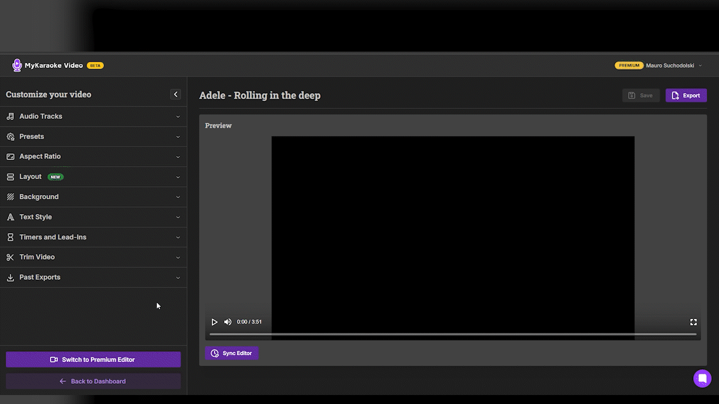Screen dimensions: 719x404
Task: Expand Timers and Lead-Ins chevron
Action: pyautogui.click(x=178, y=237)
